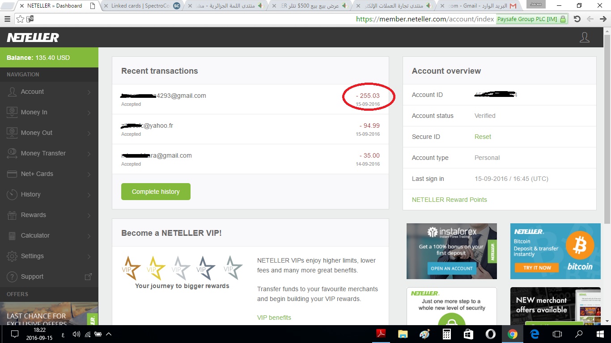Click the NETELLER logo in the header
Image resolution: width=611 pixels, height=343 pixels.
point(33,38)
